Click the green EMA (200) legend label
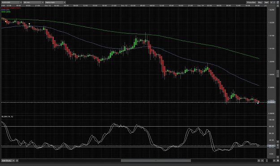This screenshot has height=166, width=280. point(6,12)
